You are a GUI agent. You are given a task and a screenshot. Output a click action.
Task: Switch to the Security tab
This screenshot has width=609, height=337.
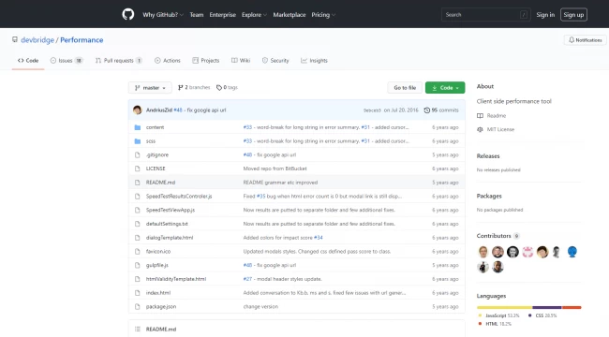coord(275,61)
